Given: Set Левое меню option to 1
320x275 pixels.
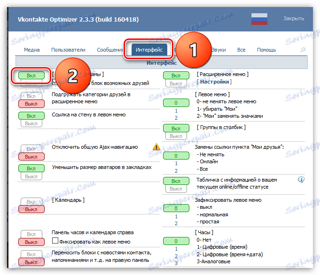Looking at the screenshot, I should (176, 111).
